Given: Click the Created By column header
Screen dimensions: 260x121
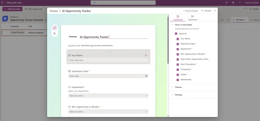Looking at the screenshot, I should [15, 26].
